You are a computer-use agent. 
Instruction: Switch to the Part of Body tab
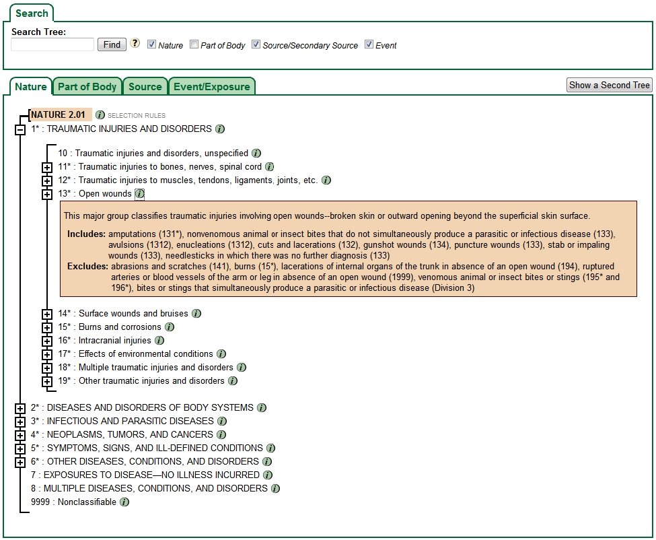click(x=87, y=86)
